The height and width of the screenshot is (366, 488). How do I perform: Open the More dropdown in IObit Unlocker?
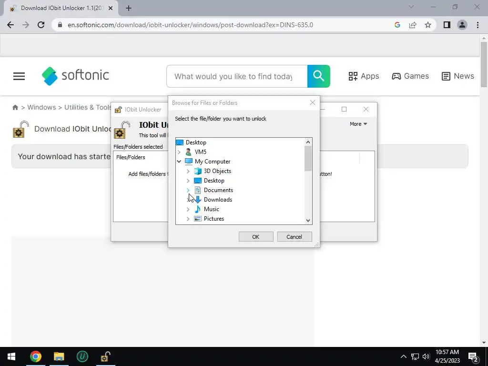point(358,124)
